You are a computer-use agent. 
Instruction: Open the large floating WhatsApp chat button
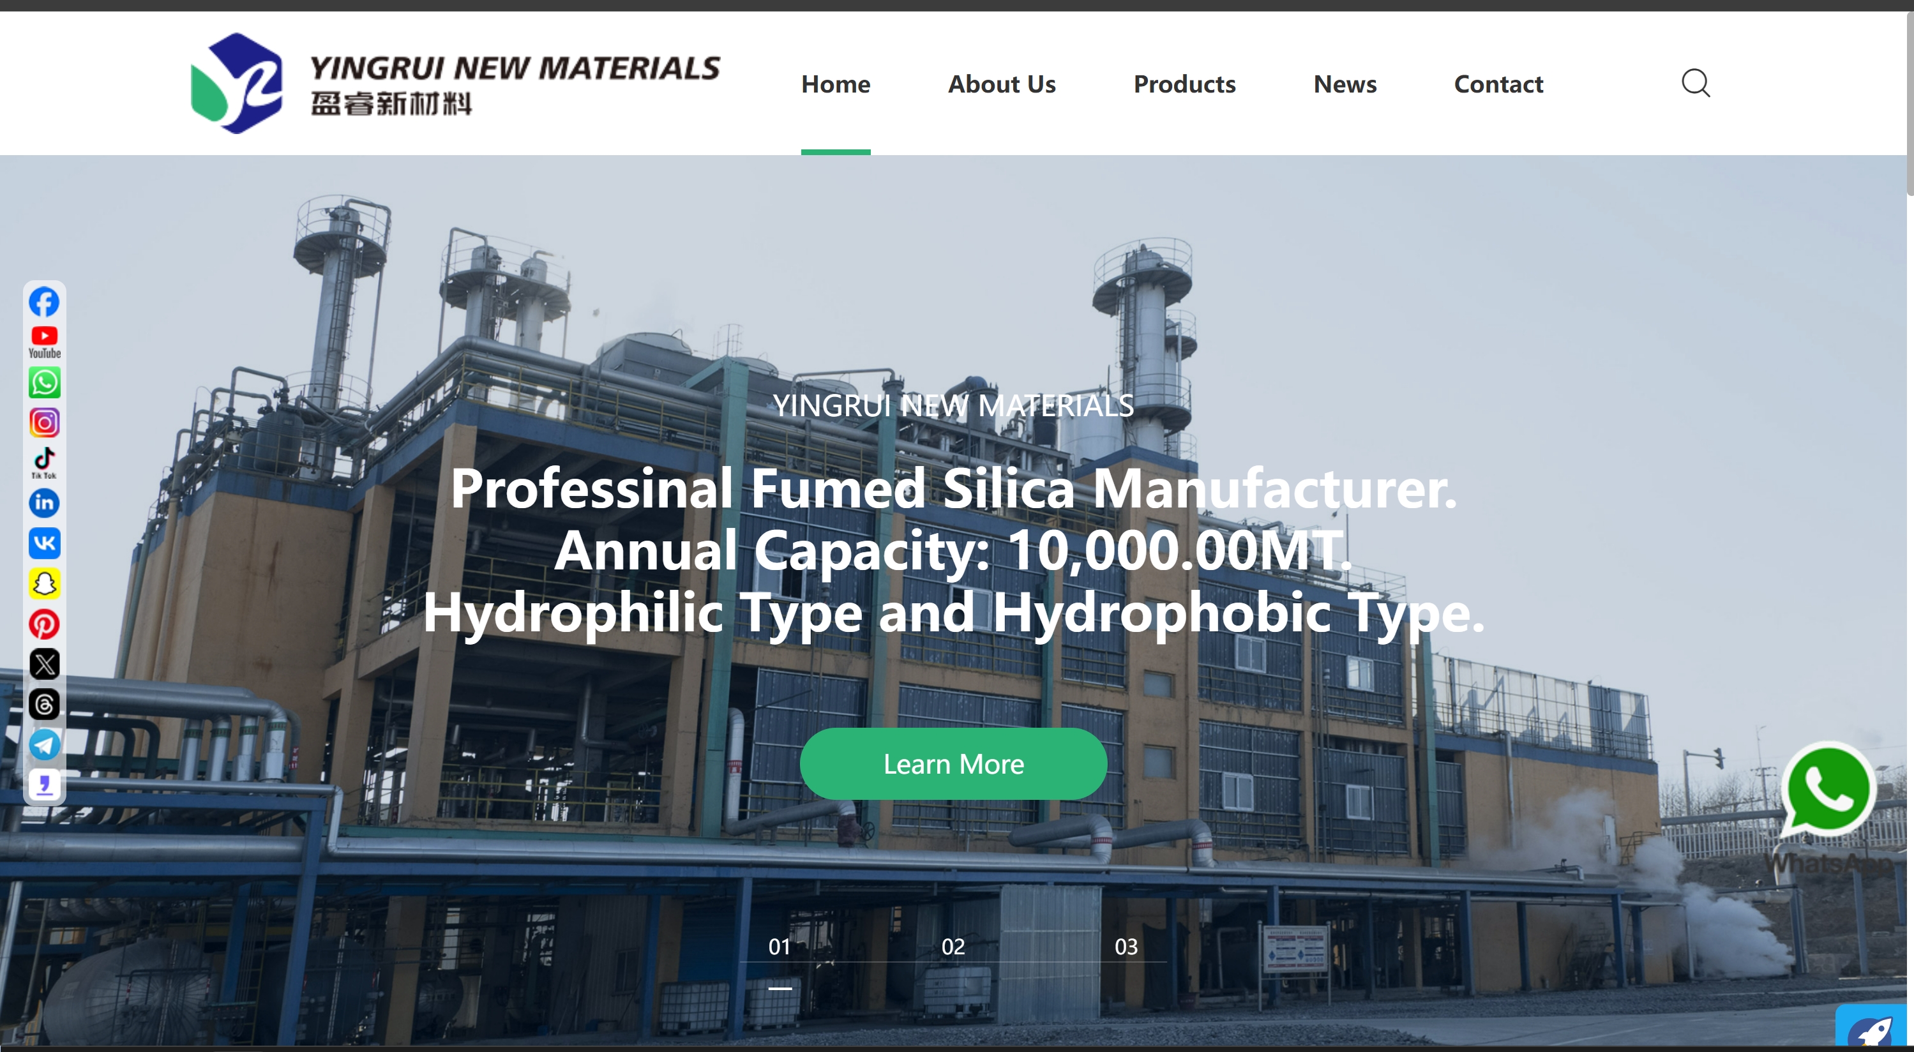point(1828,789)
